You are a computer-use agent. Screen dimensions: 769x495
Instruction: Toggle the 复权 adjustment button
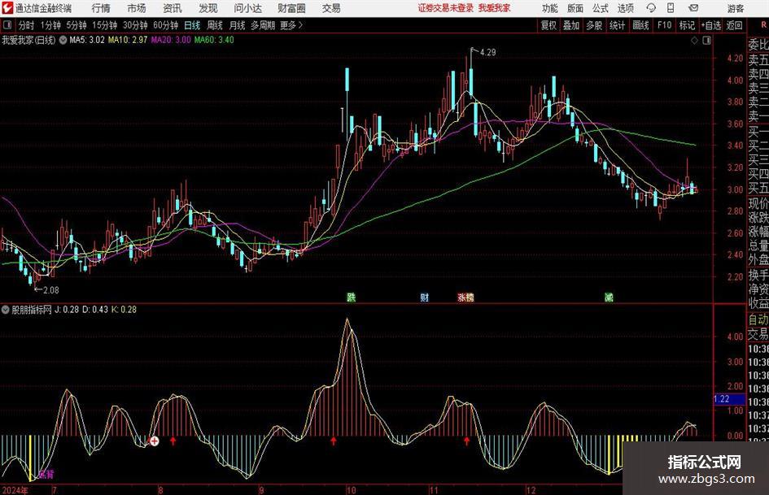pos(548,25)
